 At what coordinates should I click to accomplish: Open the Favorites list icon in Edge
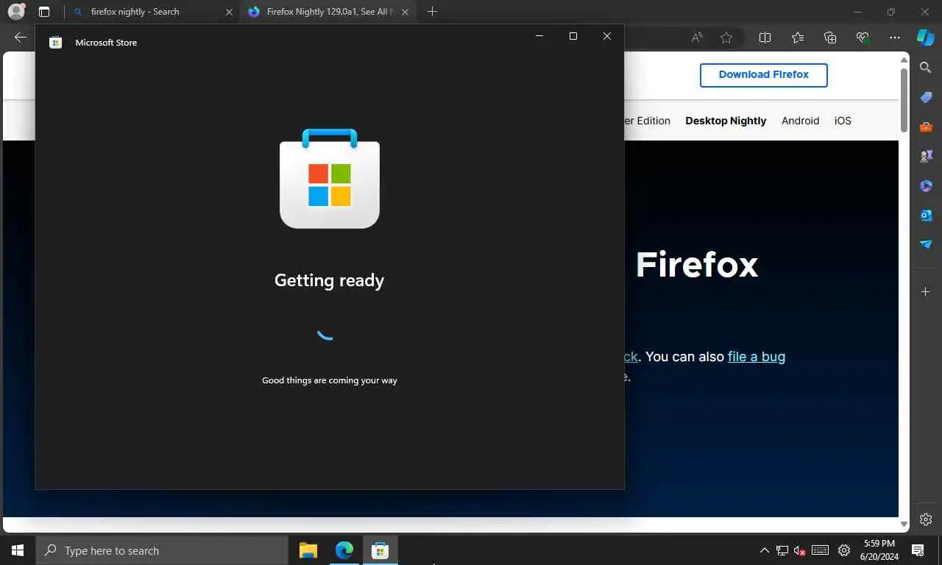point(798,38)
